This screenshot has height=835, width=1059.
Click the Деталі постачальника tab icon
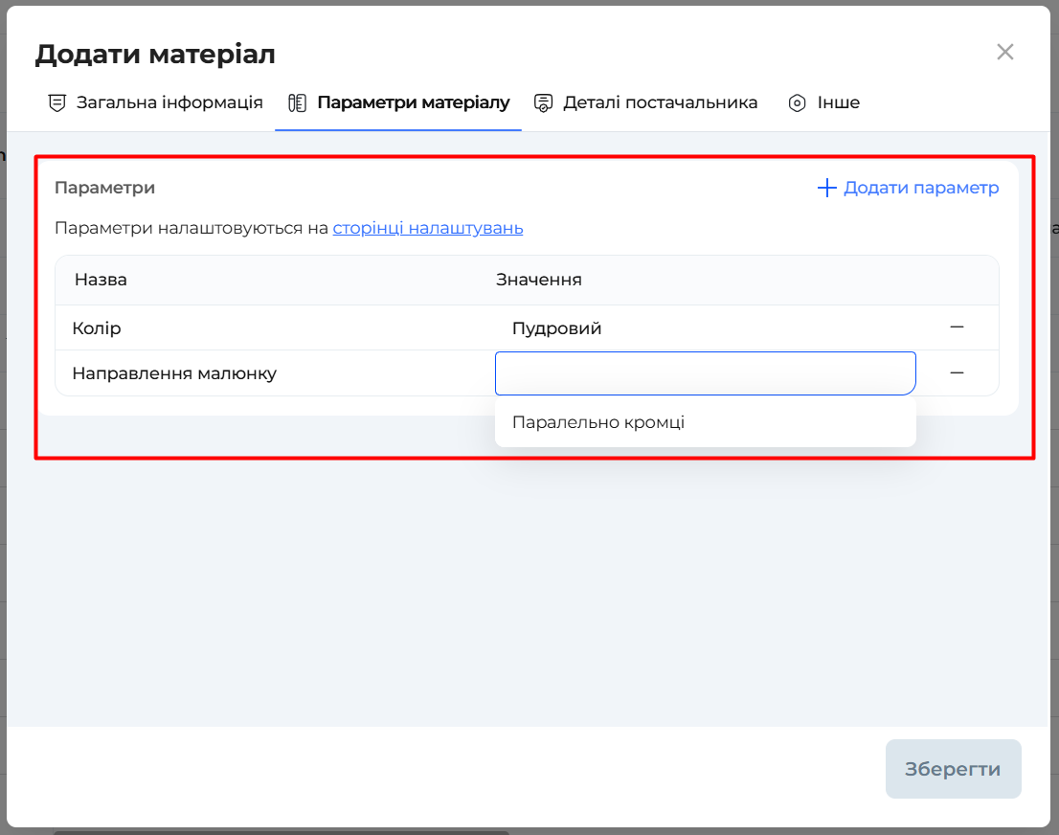pyautogui.click(x=544, y=102)
